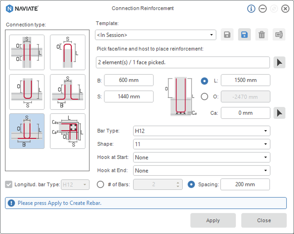Select the corner column connection type
The image size is (294, 234).
point(67,130)
